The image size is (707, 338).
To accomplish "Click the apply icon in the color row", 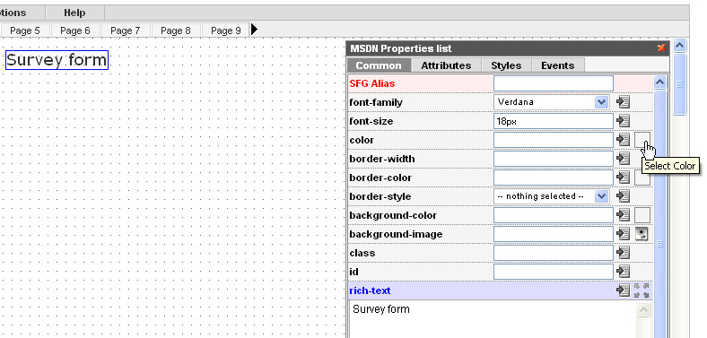I will 623,140.
